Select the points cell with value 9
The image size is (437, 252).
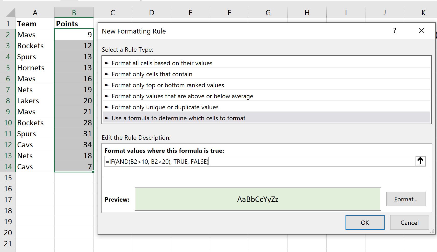tap(74, 35)
